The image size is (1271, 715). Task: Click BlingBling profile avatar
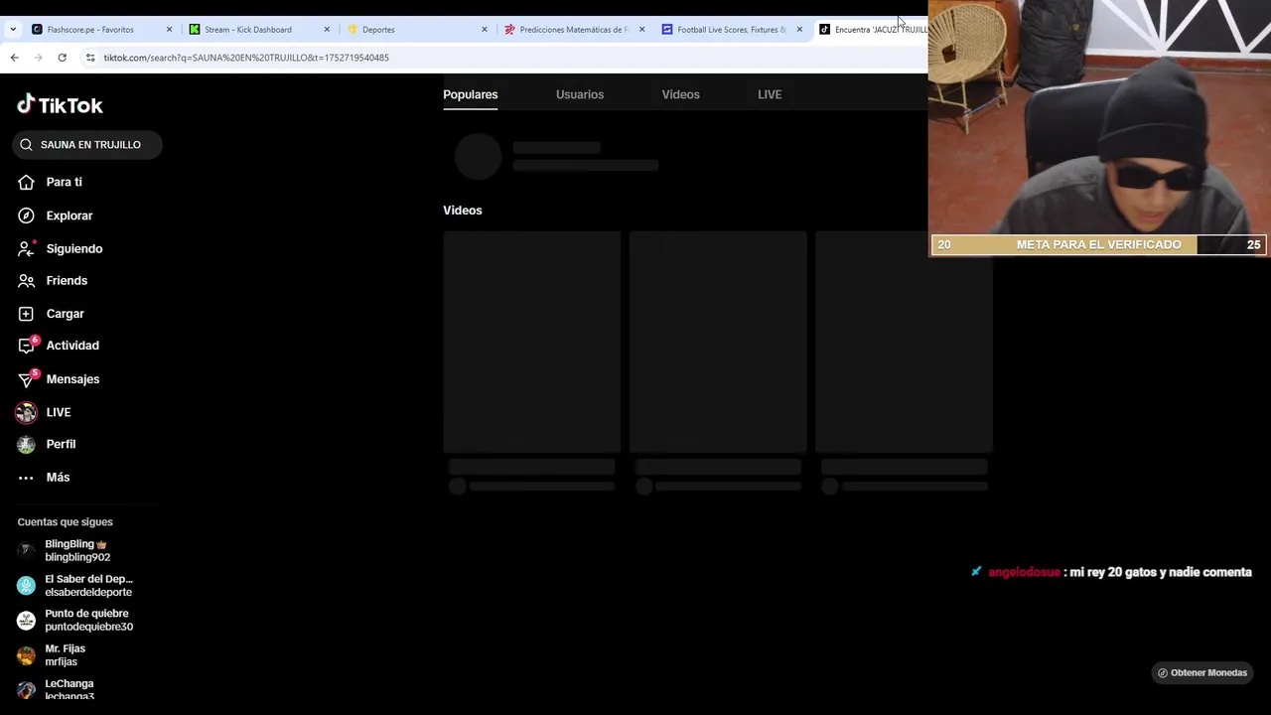tap(26, 551)
